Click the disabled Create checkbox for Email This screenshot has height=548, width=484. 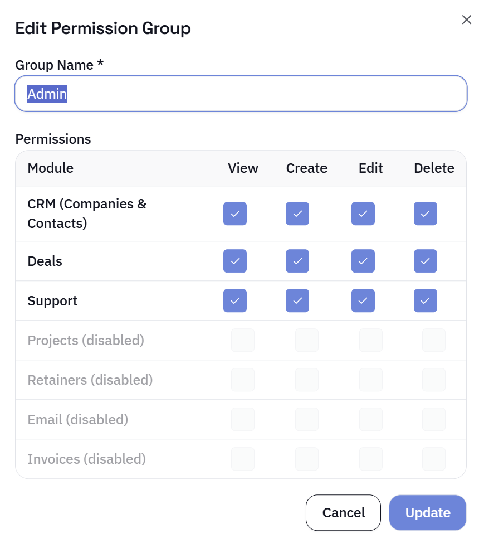point(306,419)
